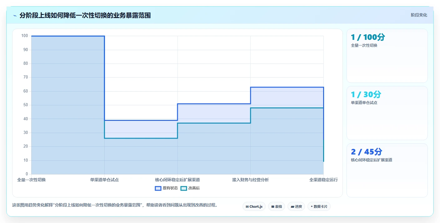Click the chart title 分阶段上线如何降低一次性切换的业务暴露范围
The height and width of the screenshot is (223, 440).
(x=85, y=15)
